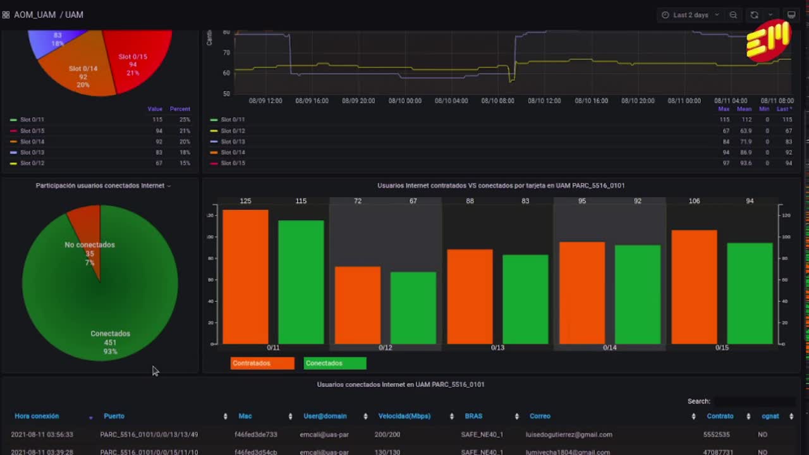Sort line graph legend by Min header
Viewport: 809px width, 455px height.
tap(764, 109)
